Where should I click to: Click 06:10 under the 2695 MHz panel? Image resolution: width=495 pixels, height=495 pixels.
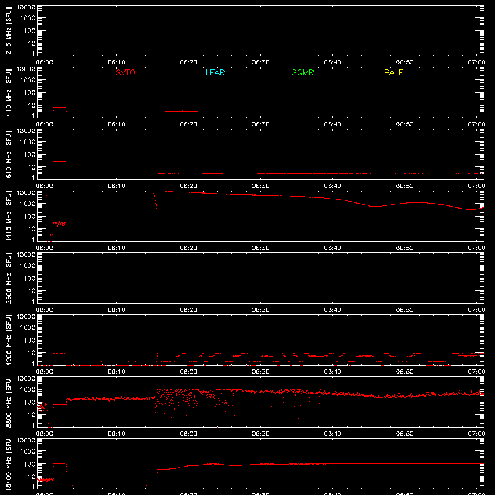click(116, 310)
